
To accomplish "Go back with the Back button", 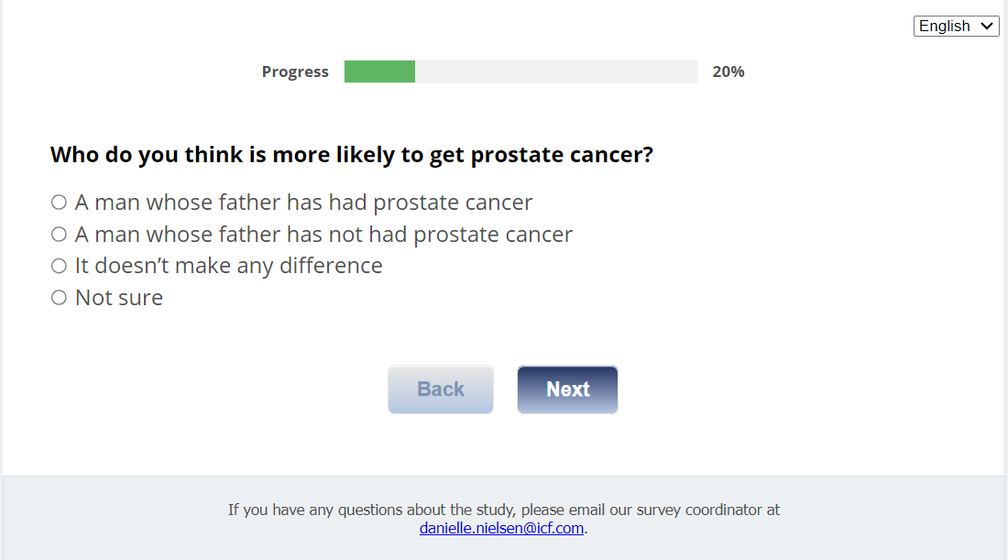I will (441, 390).
